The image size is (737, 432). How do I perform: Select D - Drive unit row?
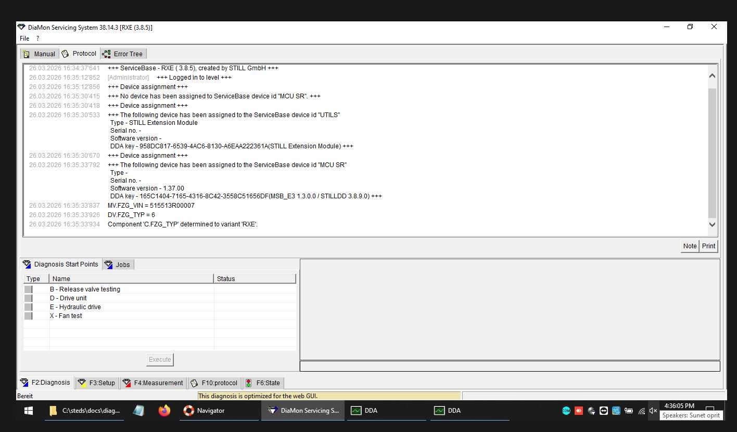(x=160, y=298)
